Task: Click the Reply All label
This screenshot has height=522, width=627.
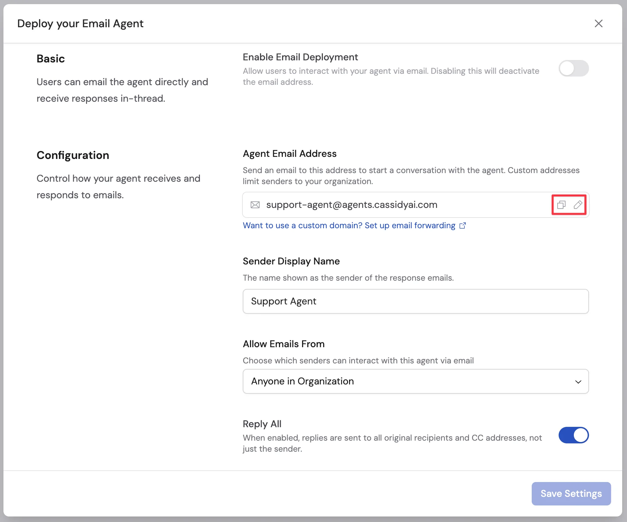Action: point(262,424)
